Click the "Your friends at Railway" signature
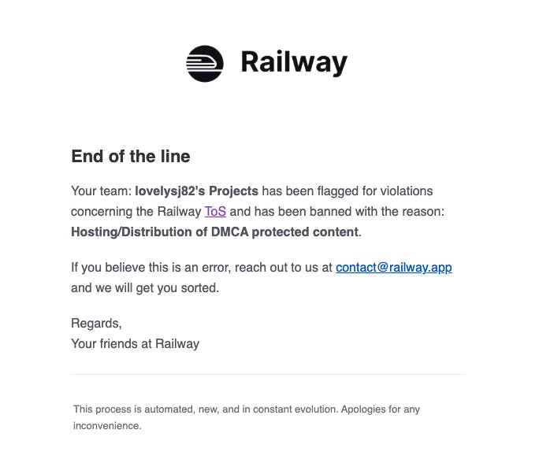 [x=135, y=343]
